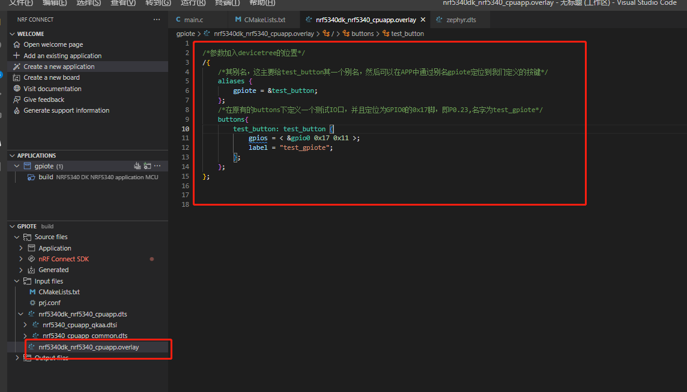This screenshot has width=687, height=392.
Task: Collapse the WELCOME section chevron
Action: (x=12, y=34)
